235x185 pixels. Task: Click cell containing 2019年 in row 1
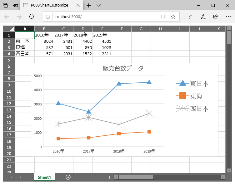click(x=102, y=35)
